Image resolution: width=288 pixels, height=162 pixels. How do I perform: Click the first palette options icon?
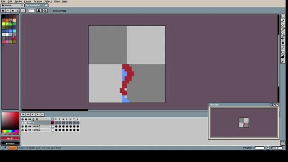3,11
